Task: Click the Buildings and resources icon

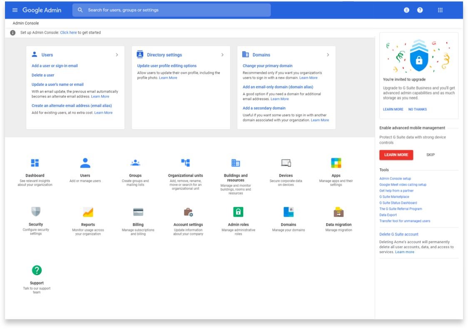Action: 236,163
